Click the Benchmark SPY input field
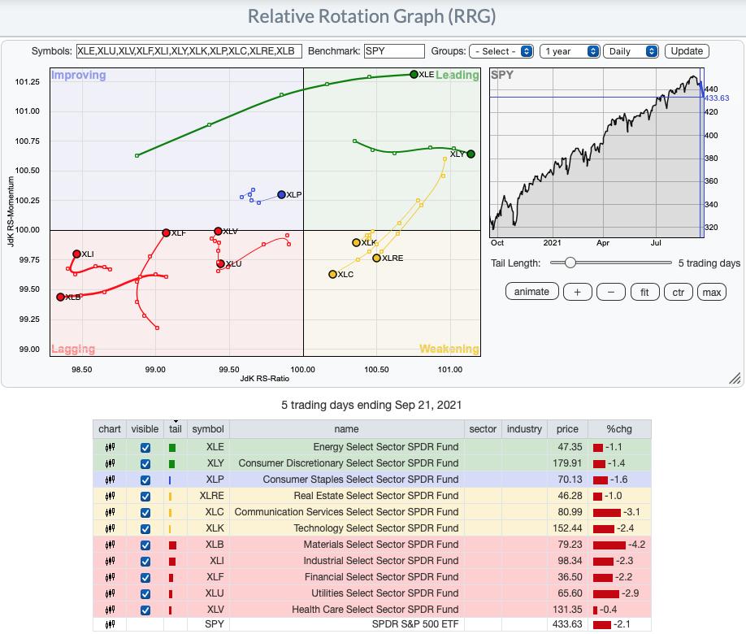The height and width of the screenshot is (634, 746). (x=394, y=51)
